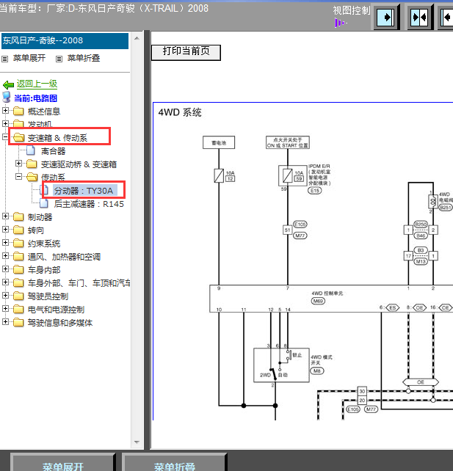
Task: Expand the 通风、加热器和空调 folder
Action: [x=5, y=255]
